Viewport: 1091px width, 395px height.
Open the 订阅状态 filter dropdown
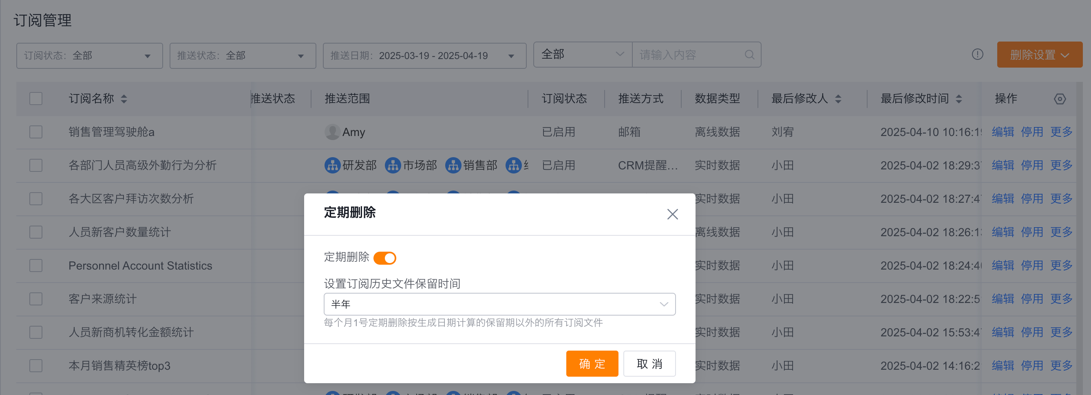pos(89,55)
